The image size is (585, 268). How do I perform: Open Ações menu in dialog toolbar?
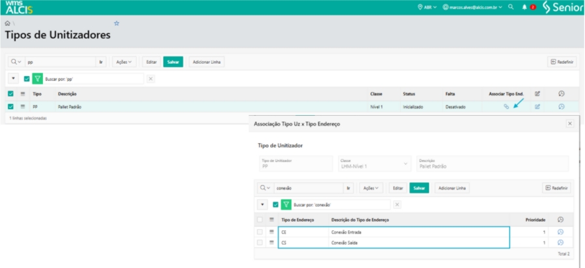click(x=371, y=188)
